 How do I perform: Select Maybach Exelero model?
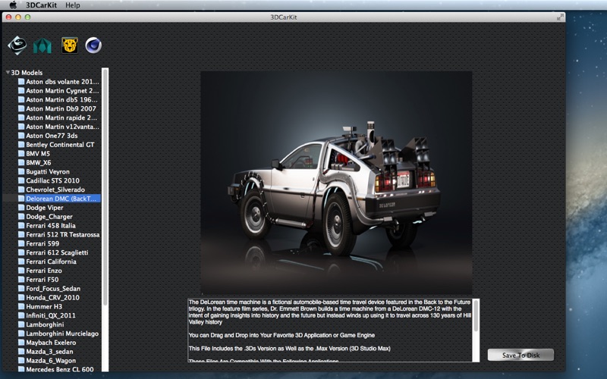[51, 343]
